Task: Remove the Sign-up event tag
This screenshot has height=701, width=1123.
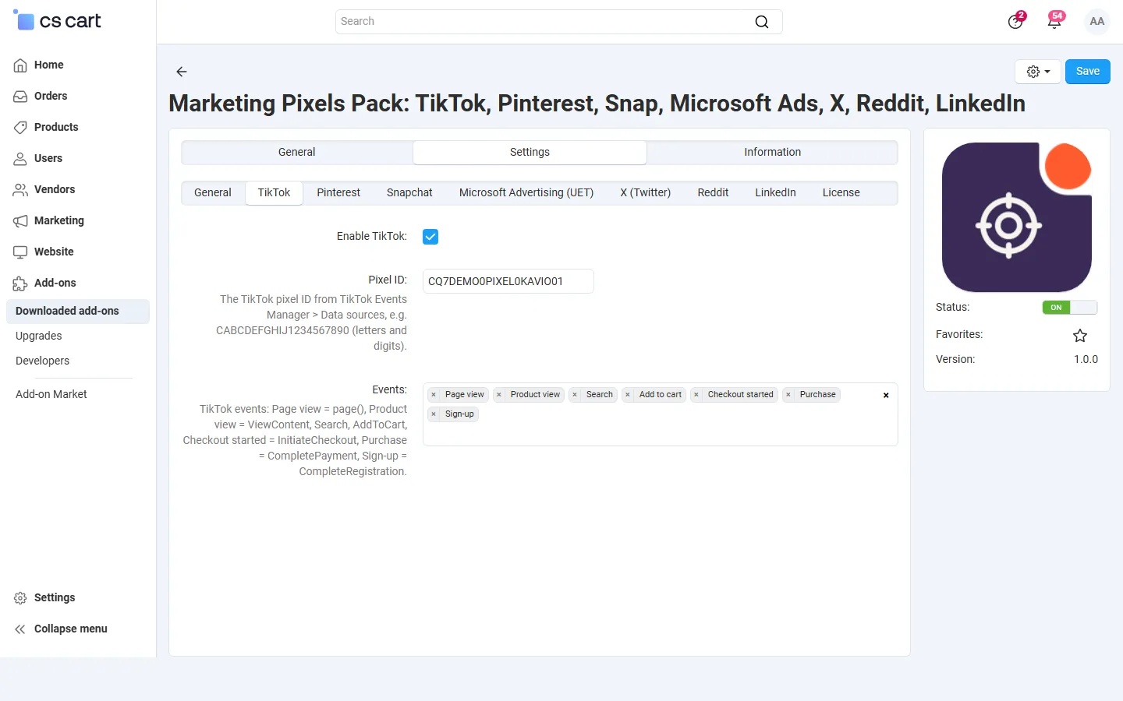Action: (x=434, y=414)
